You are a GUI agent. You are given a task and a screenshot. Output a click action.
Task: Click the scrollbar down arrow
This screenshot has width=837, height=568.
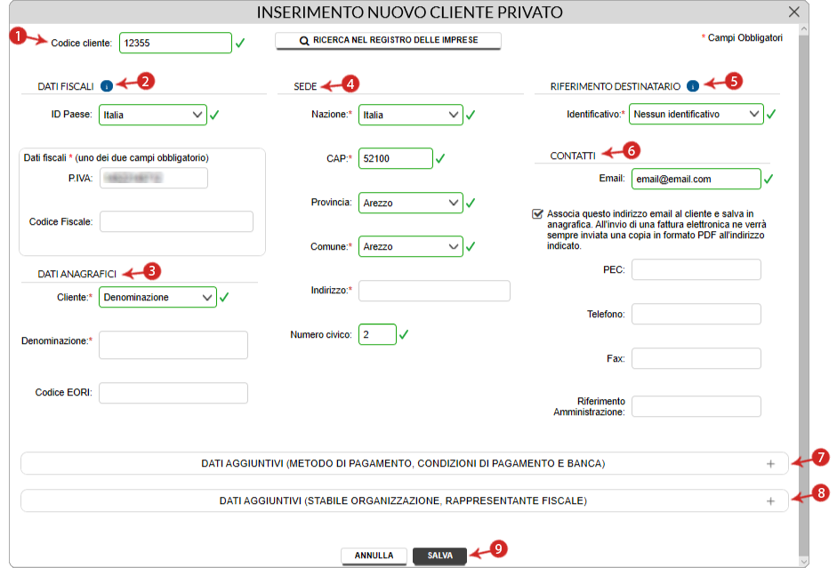[x=804, y=562]
